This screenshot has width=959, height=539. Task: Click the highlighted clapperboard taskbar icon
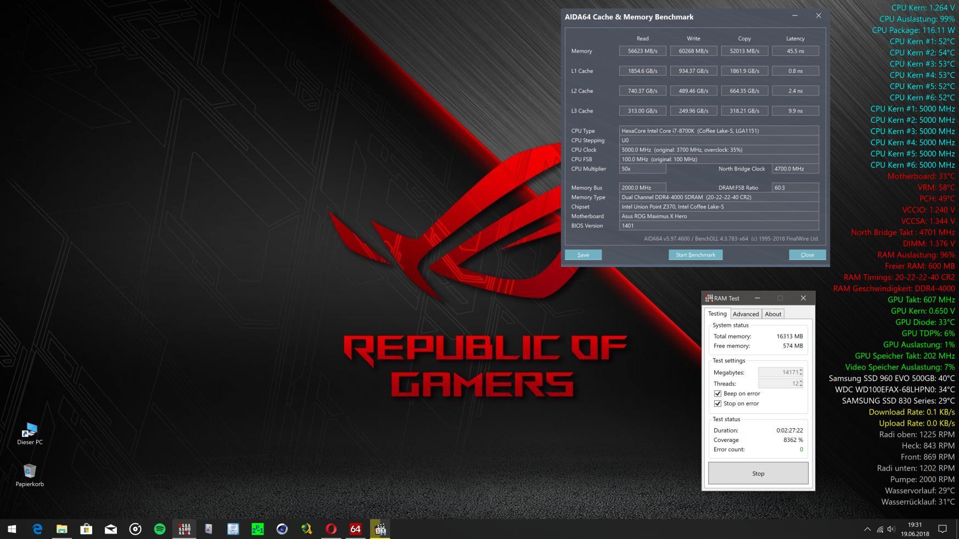click(x=380, y=529)
